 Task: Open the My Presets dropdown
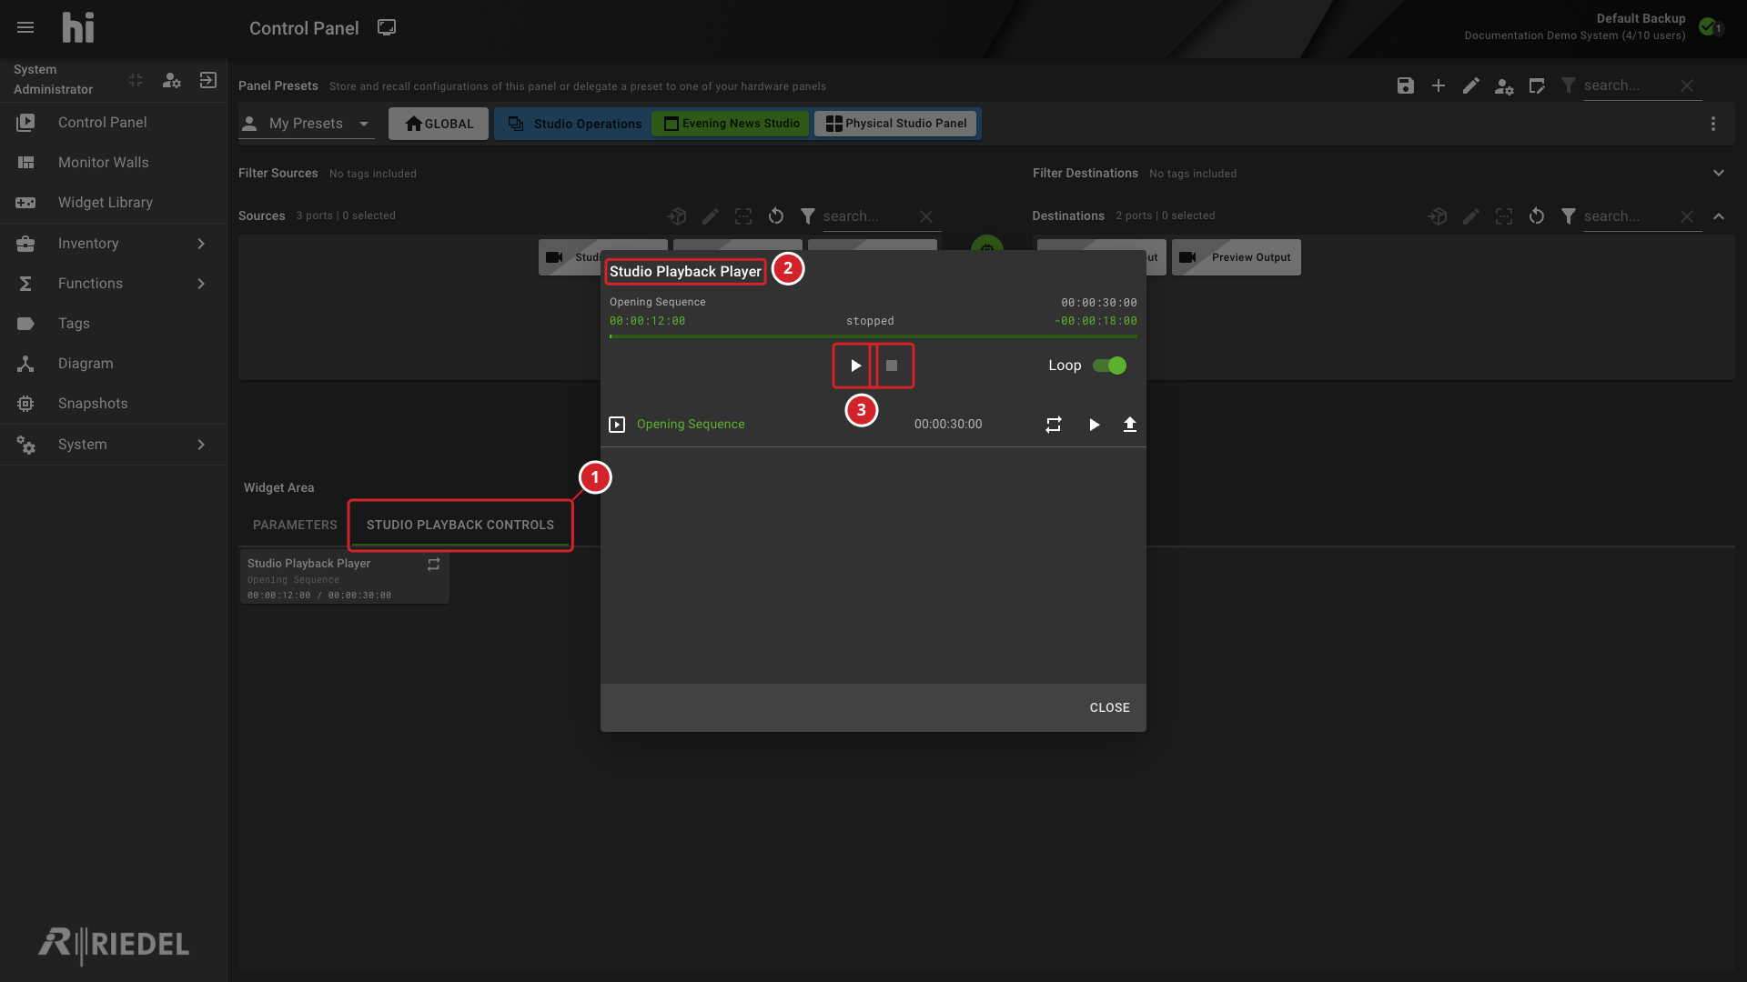(x=307, y=124)
